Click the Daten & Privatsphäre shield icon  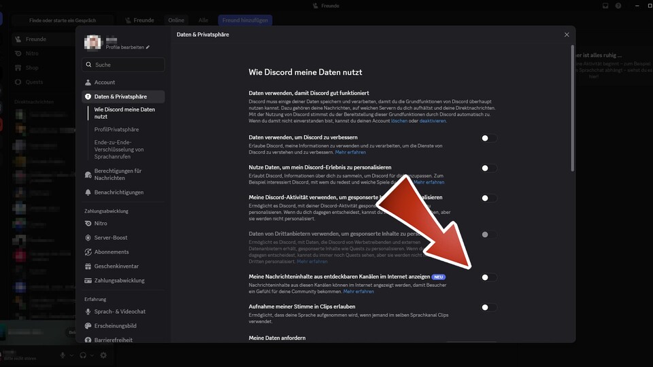coord(88,97)
